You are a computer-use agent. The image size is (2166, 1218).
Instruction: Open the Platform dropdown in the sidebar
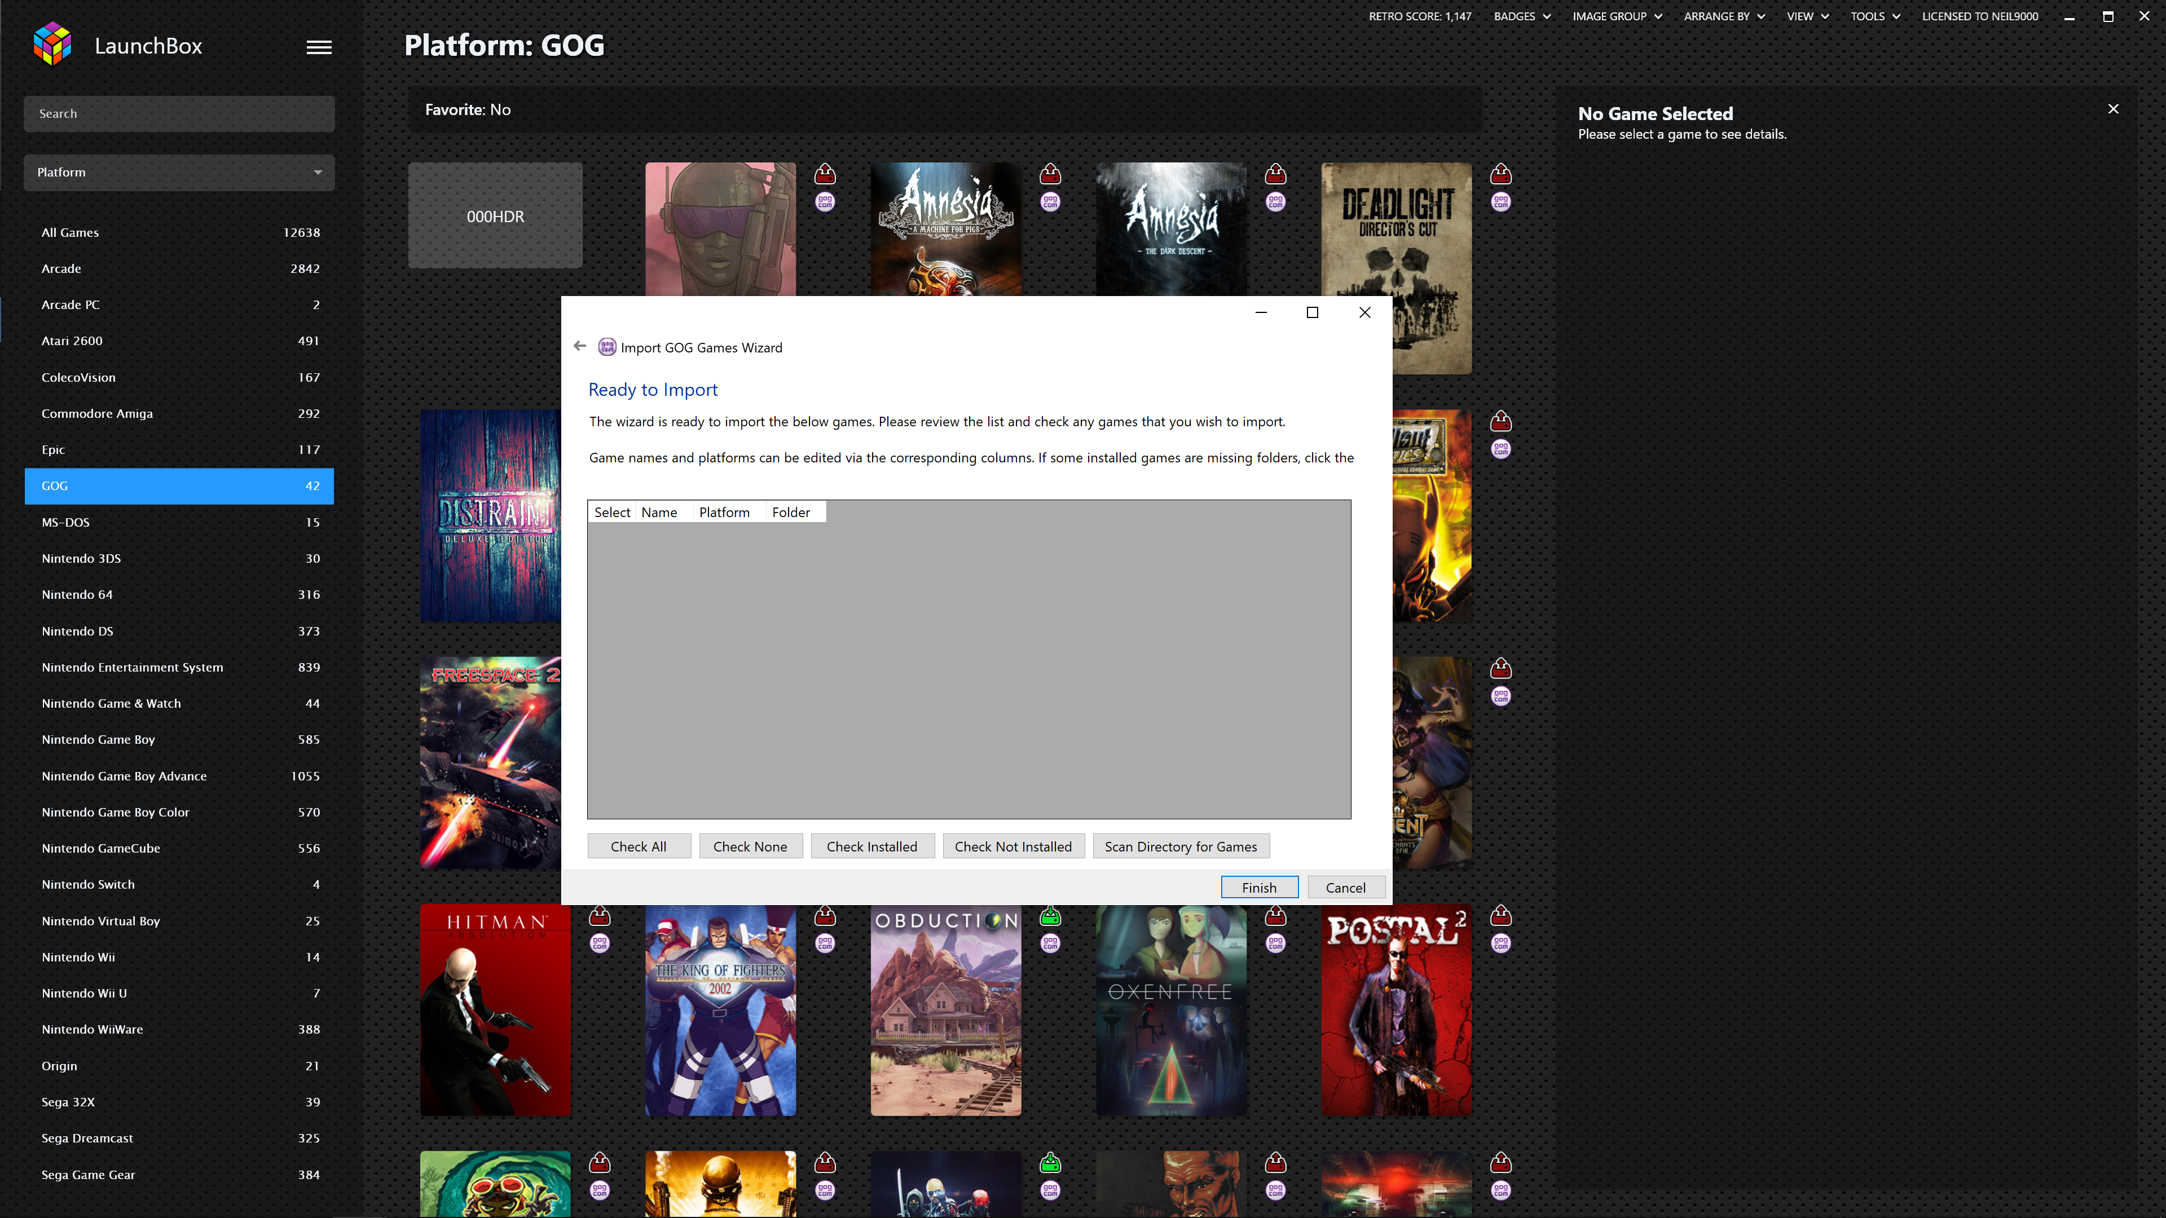[x=179, y=173]
